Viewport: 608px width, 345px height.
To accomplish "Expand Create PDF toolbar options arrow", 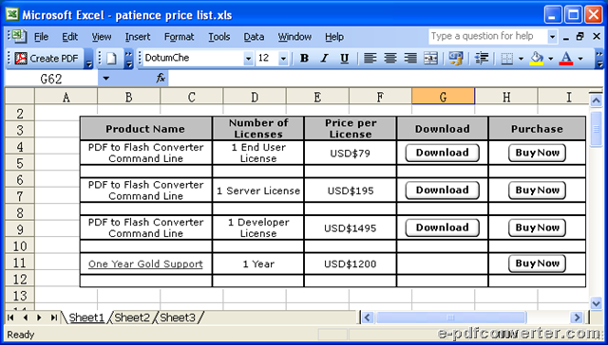I will pyautogui.click(x=88, y=59).
